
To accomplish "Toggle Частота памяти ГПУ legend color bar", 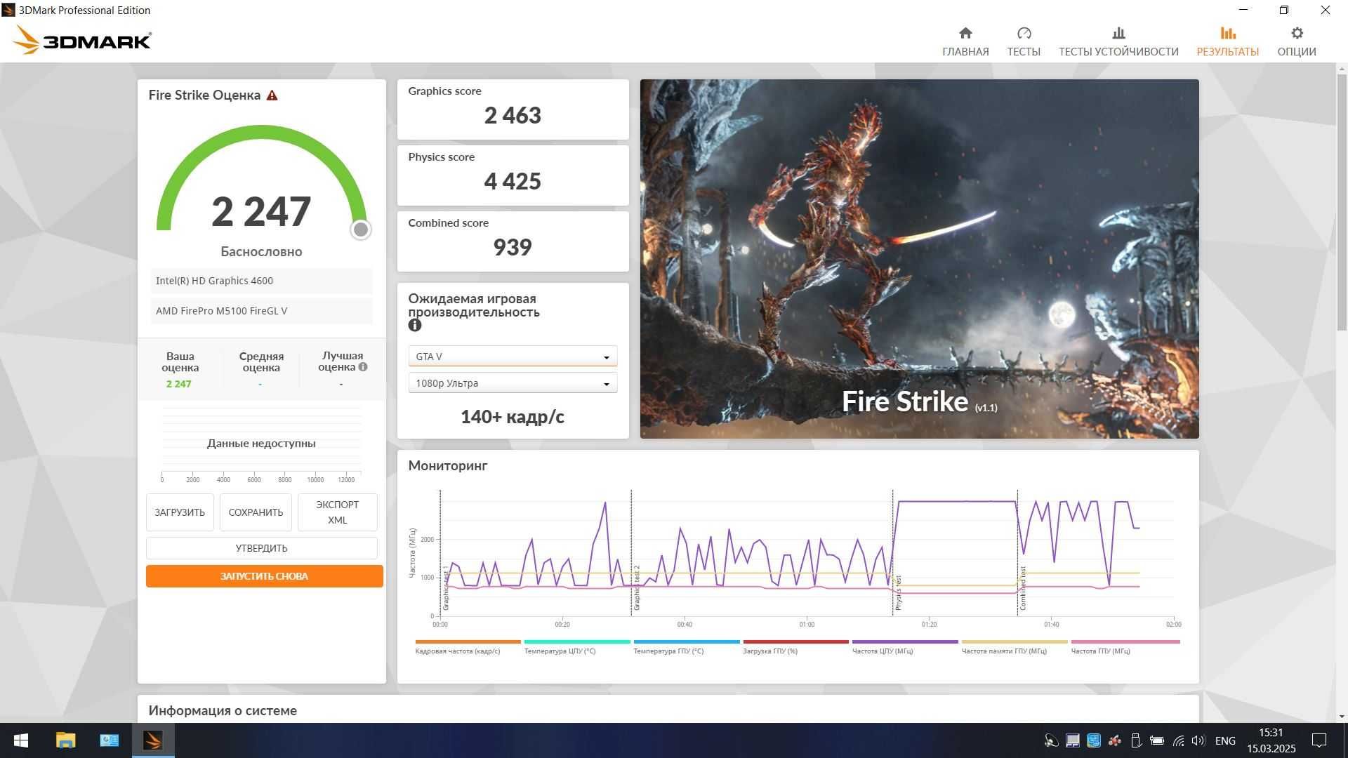I will tap(1015, 641).
